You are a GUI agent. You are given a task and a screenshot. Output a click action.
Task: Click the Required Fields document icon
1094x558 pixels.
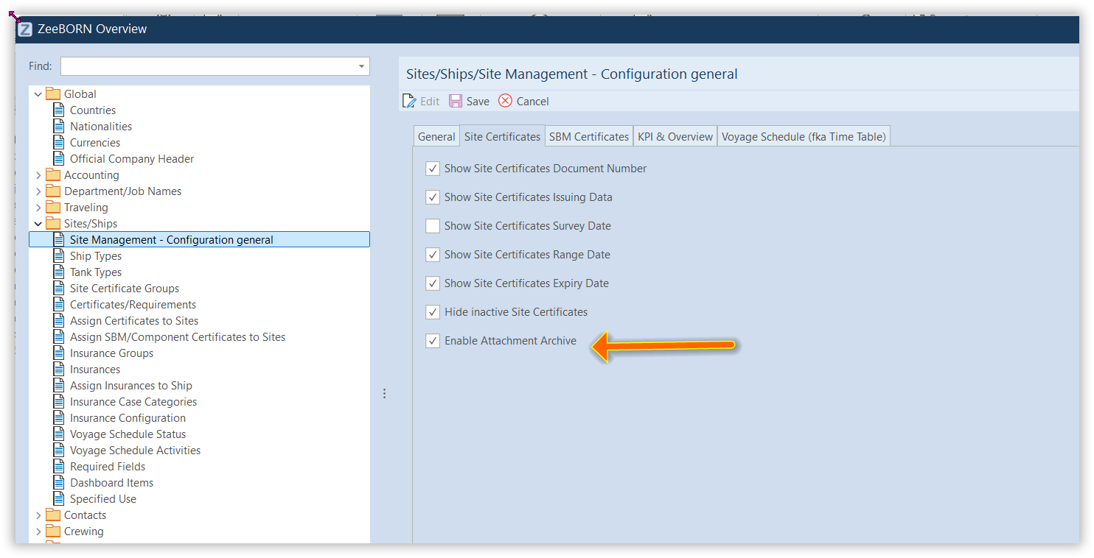(59, 467)
